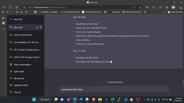Viewport: 184px width, 103px height.
Task: Open My account
Action: [x=26, y=78]
